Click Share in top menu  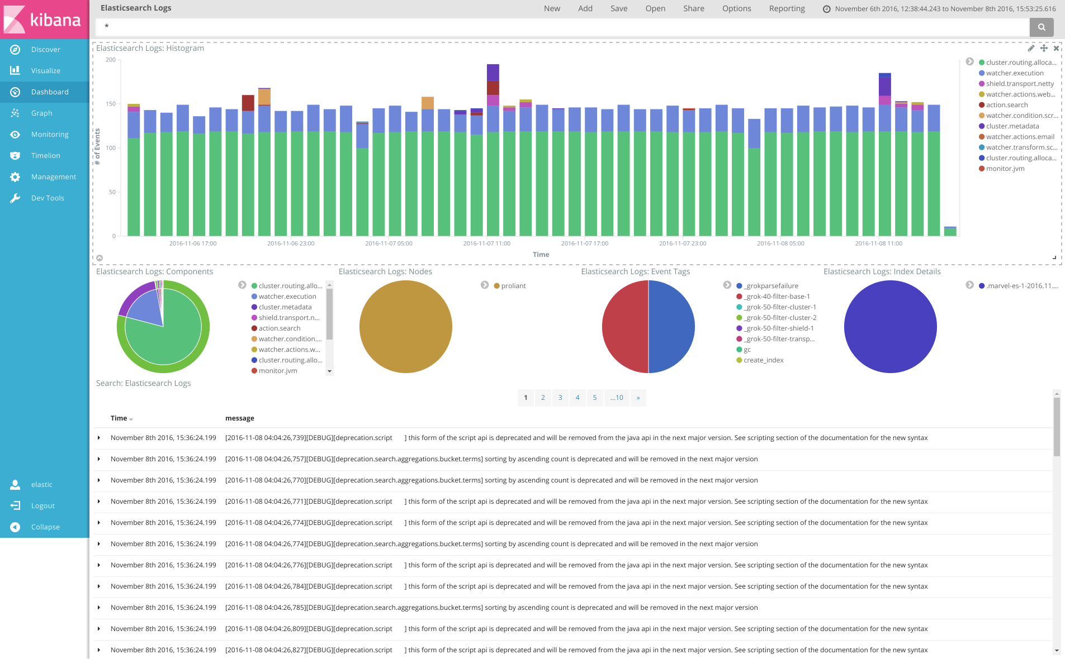[694, 8]
